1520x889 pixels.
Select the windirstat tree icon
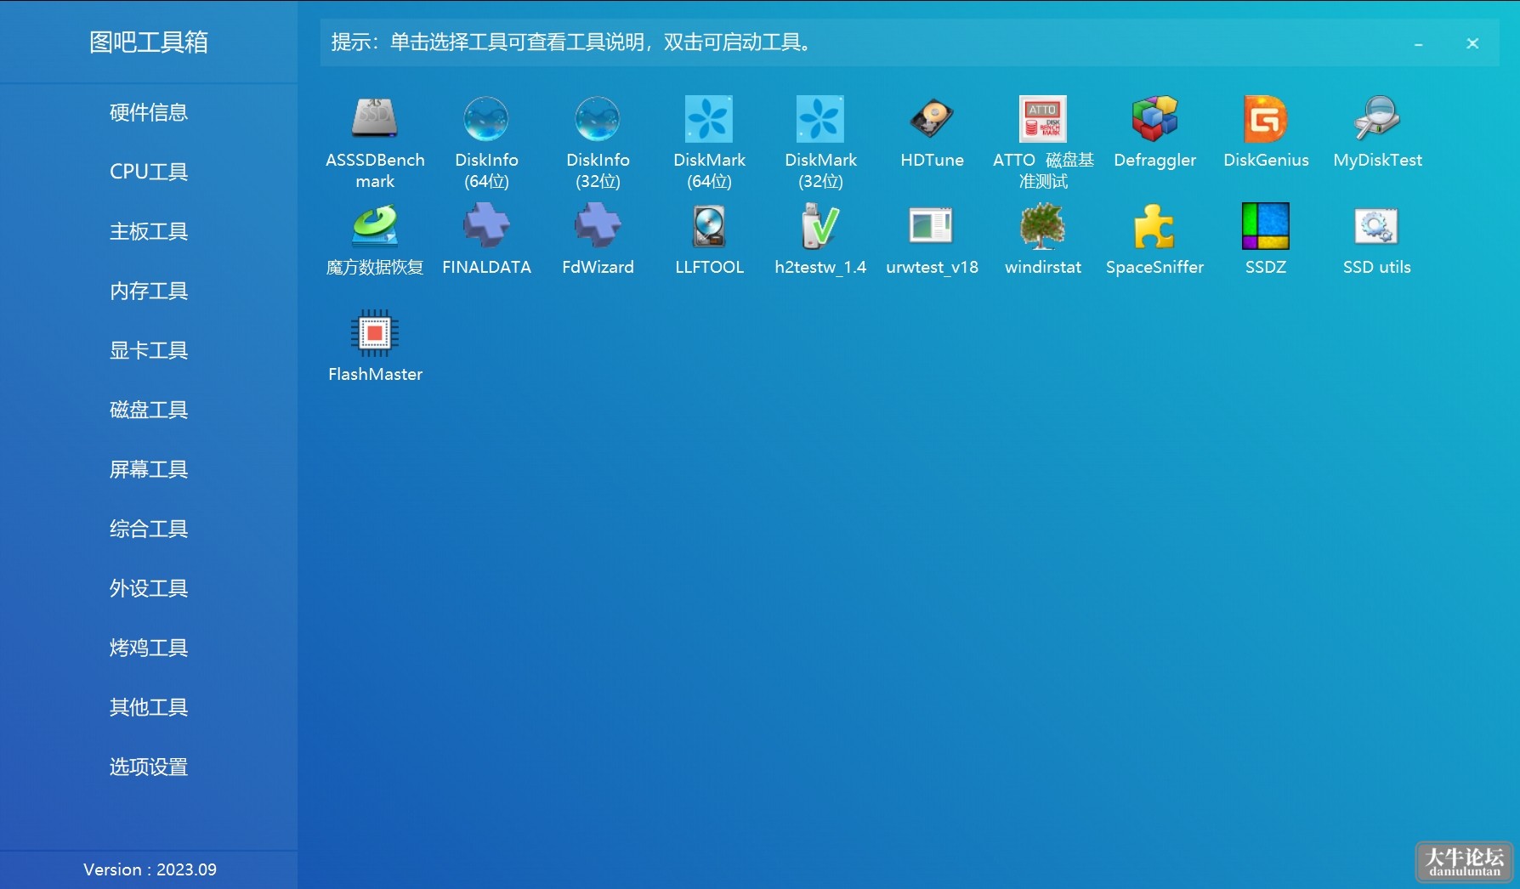(x=1043, y=226)
